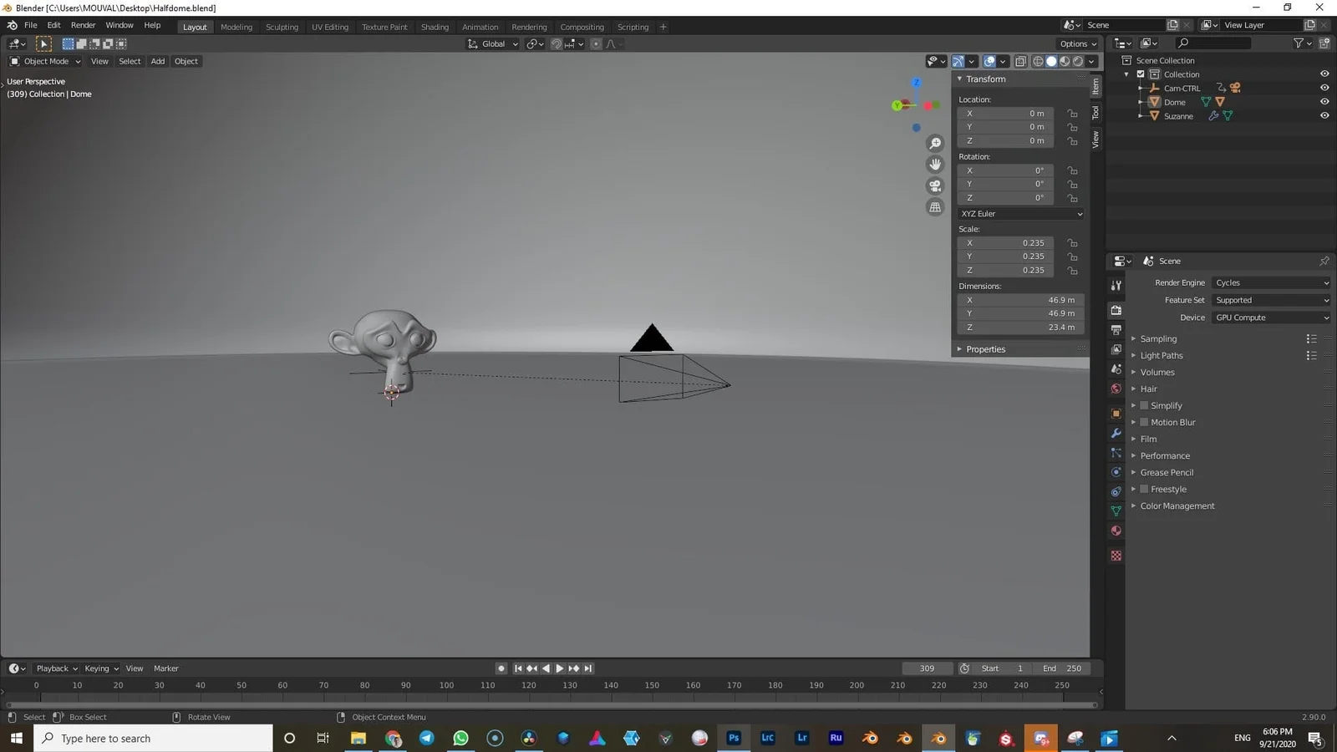Select the viewport Zoom magnifier tool
The width and height of the screenshot is (1337, 752).
[935, 142]
